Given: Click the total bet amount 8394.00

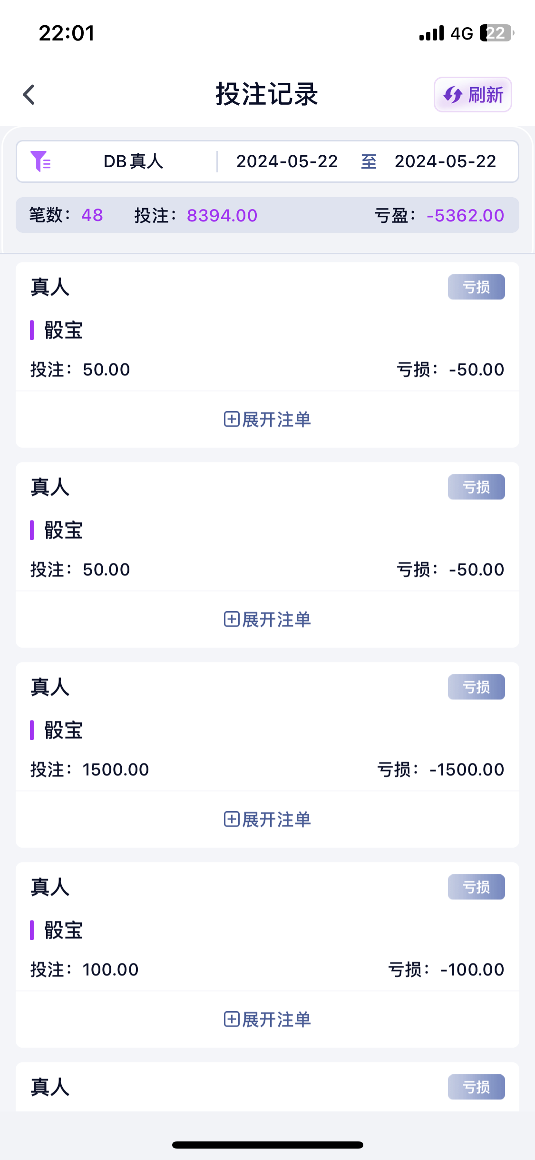Looking at the screenshot, I should tap(222, 216).
